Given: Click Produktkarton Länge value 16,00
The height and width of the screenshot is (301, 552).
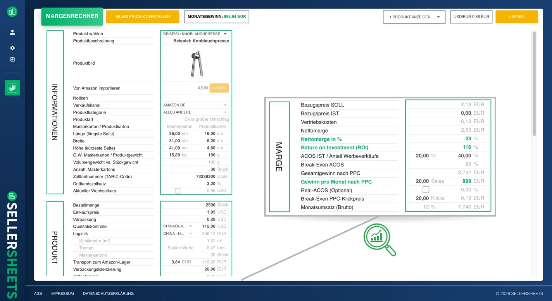Looking at the screenshot, I should [x=210, y=134].
